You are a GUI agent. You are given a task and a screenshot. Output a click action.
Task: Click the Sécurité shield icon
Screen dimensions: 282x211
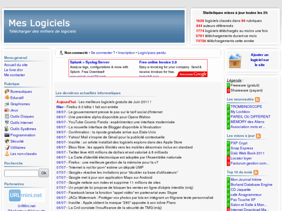(x=7, y=141)
